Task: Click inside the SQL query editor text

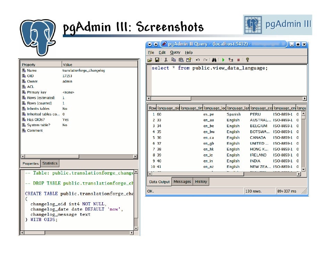Action: click(209, 68)
